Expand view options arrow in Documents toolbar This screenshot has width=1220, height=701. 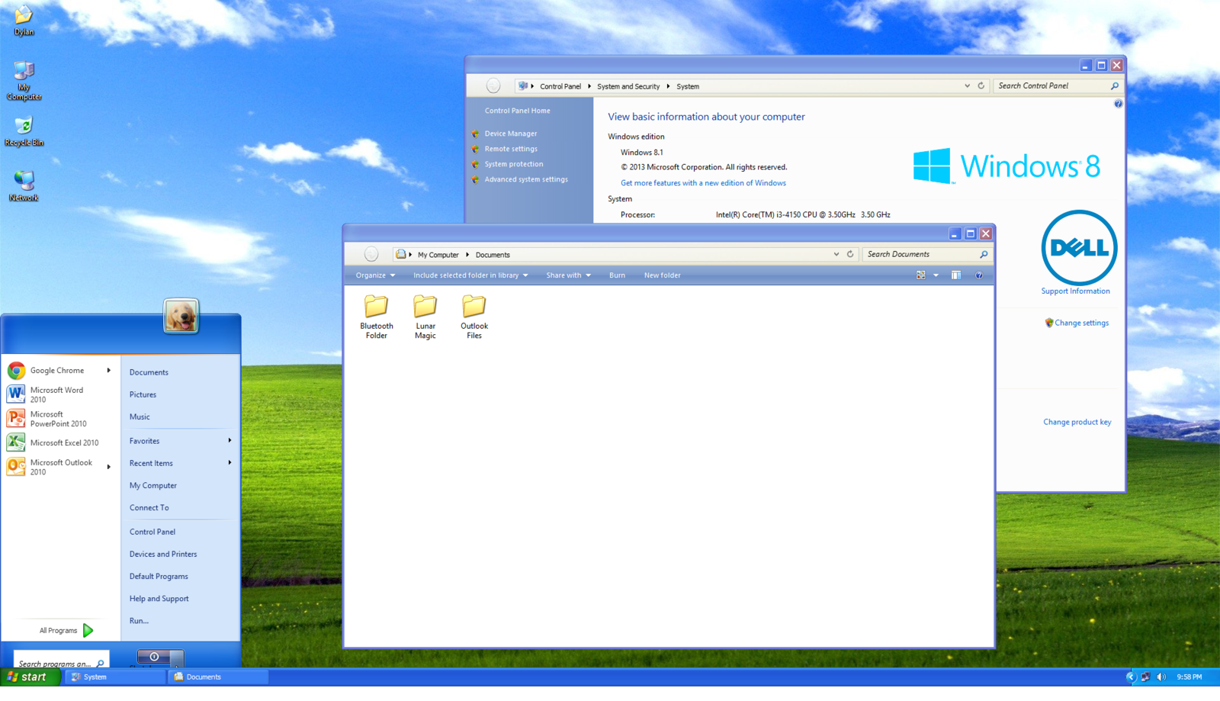(x=936, y=275)
